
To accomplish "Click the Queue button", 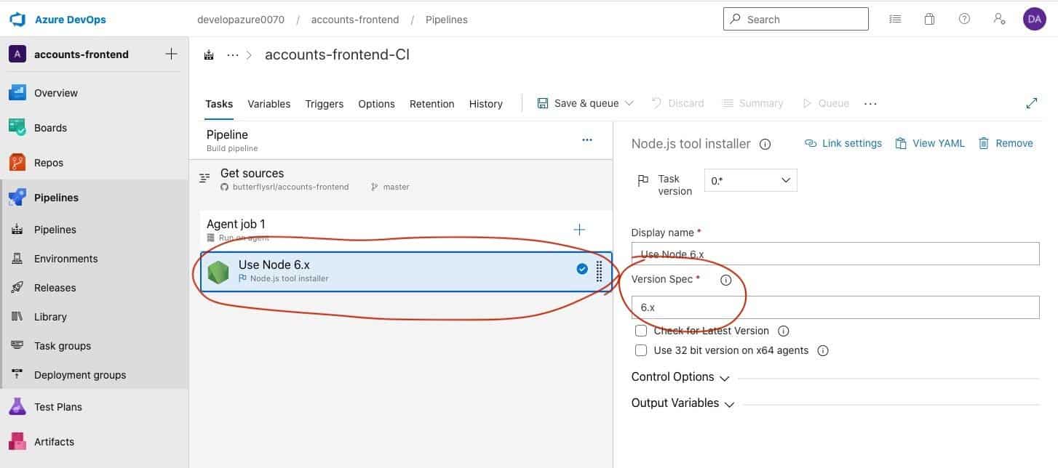I will tap(825, 103).
